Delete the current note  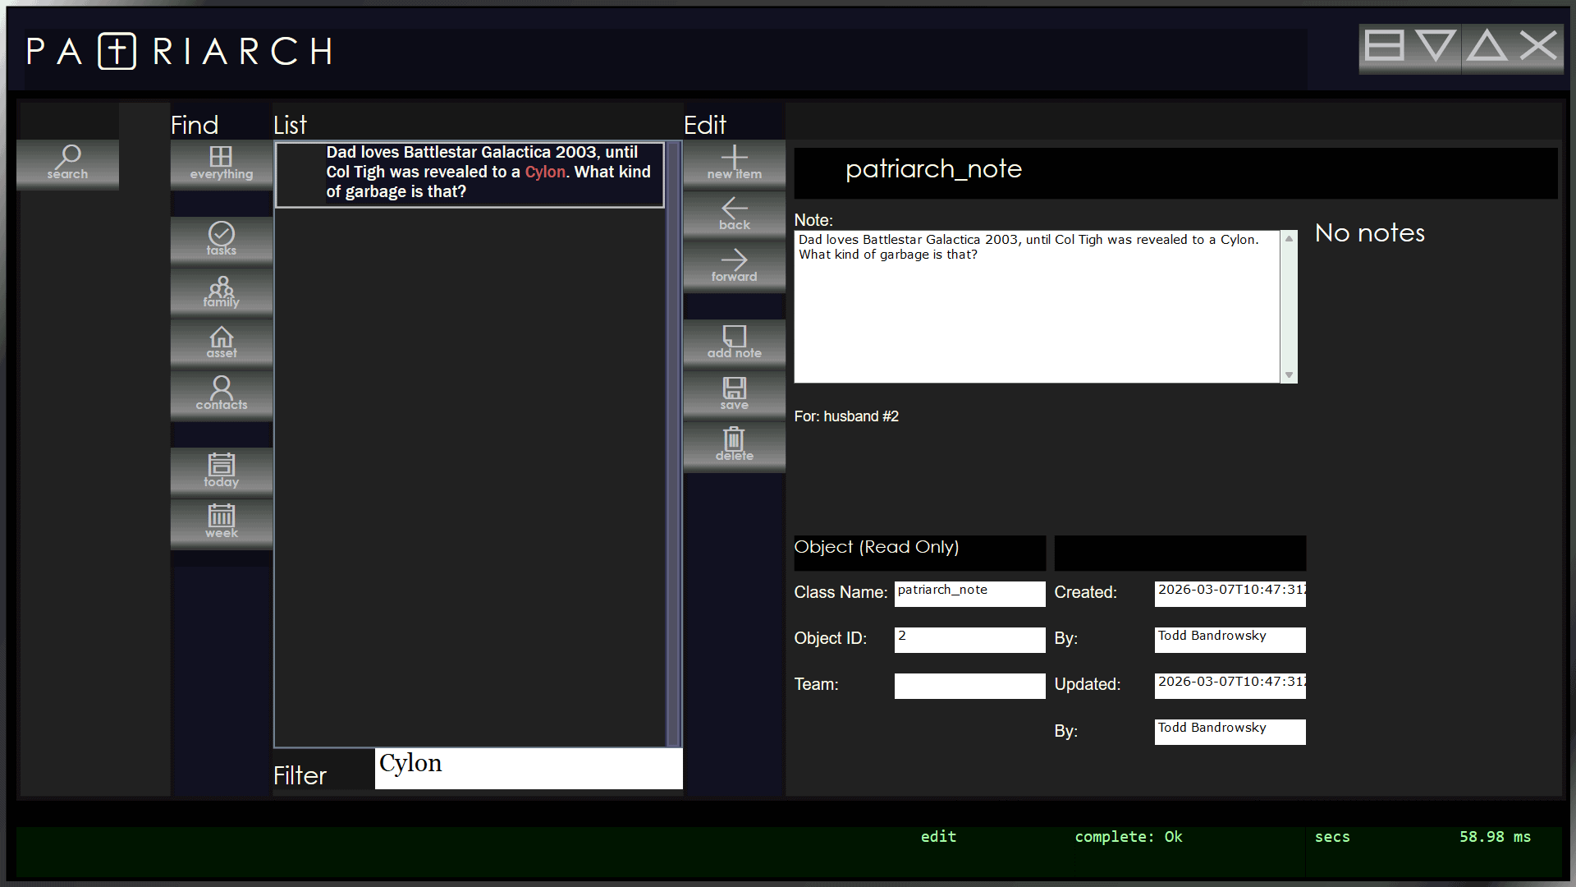point(734,444)
